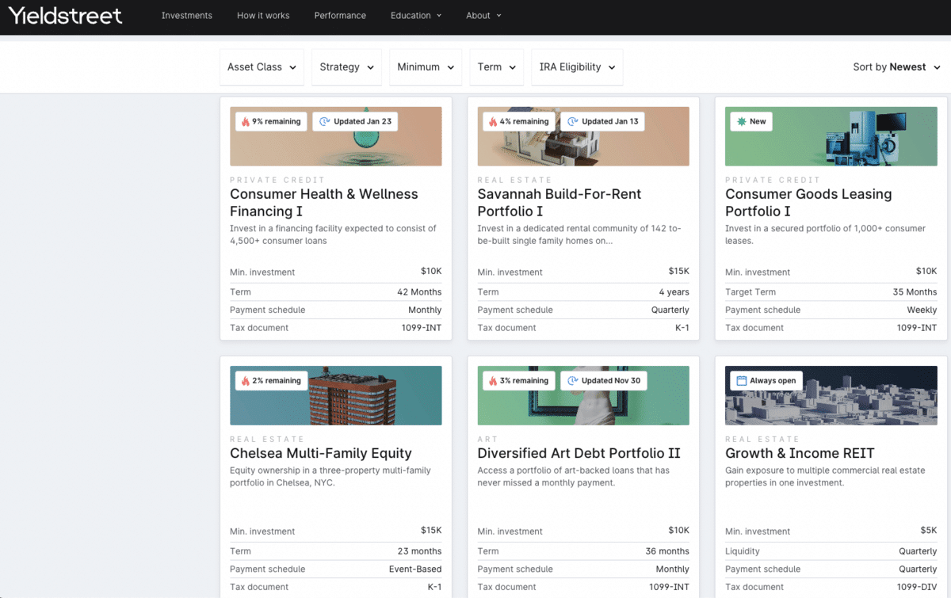The image size is (951, 598).
Task: Click the refresh icon beside Updated Nov 30
Action: 572,381
